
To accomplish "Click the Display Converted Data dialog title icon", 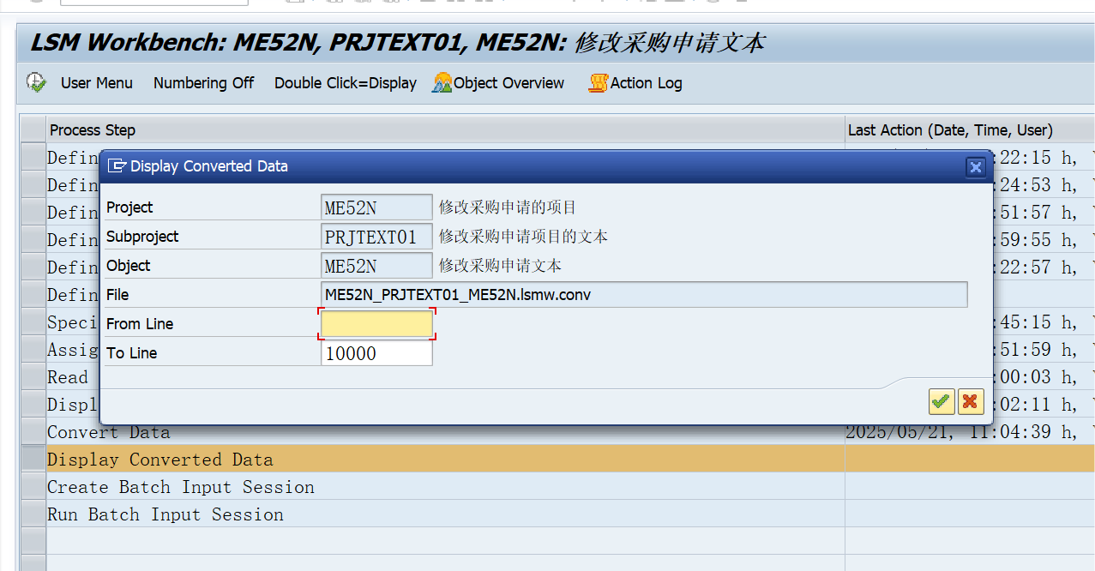I will click(x=117, y=166).
